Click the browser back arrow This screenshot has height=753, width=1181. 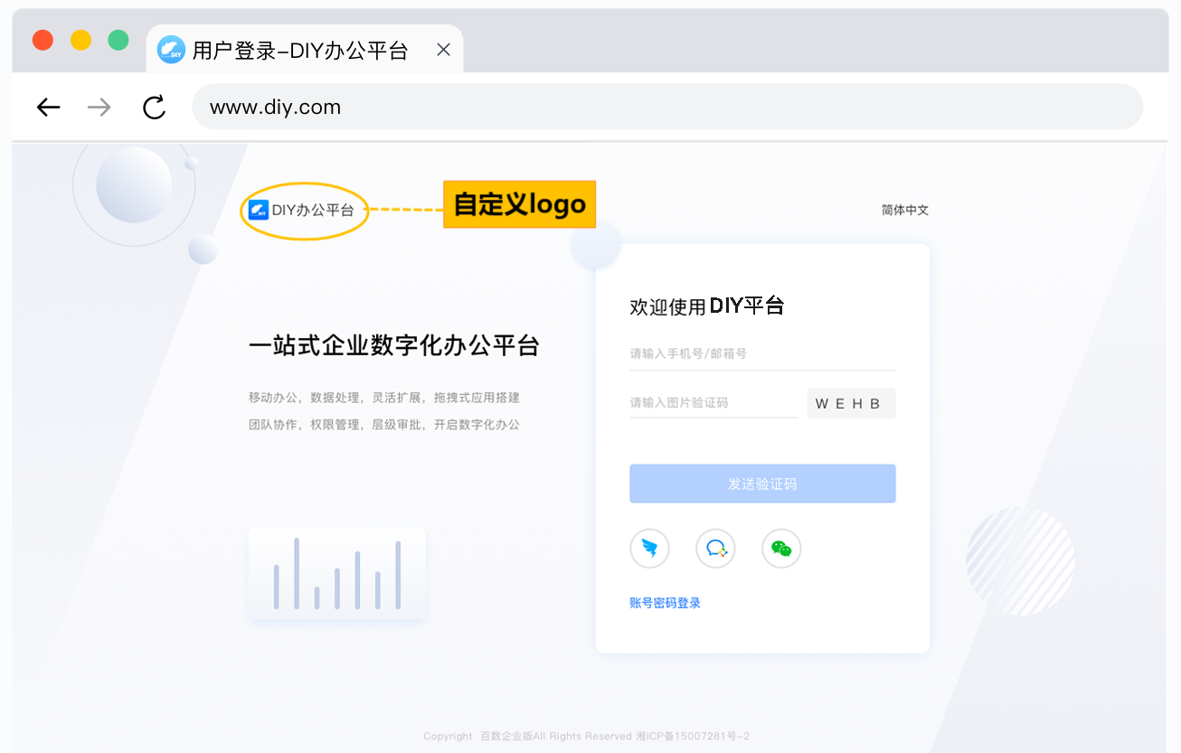point(48,108)
